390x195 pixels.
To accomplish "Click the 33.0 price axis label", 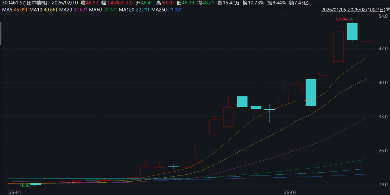I will tap(383, 117).
